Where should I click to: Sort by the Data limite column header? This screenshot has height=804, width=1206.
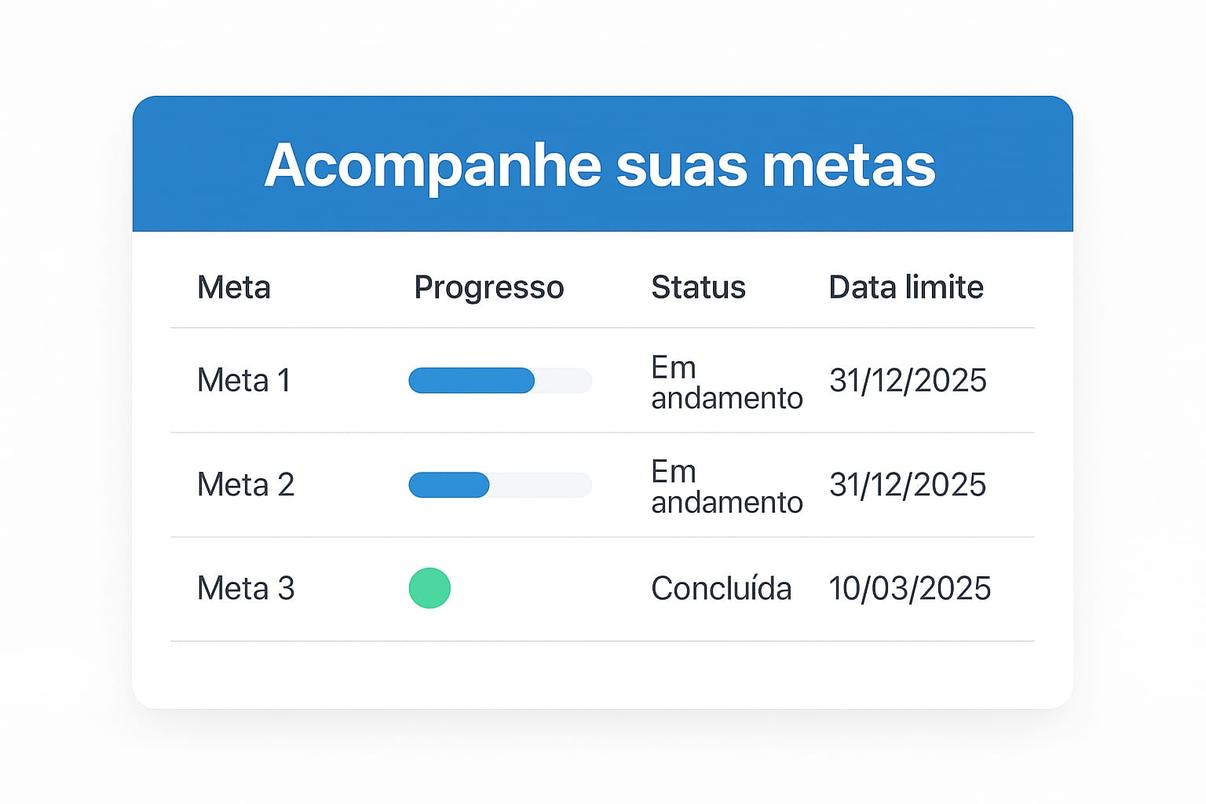906,287
